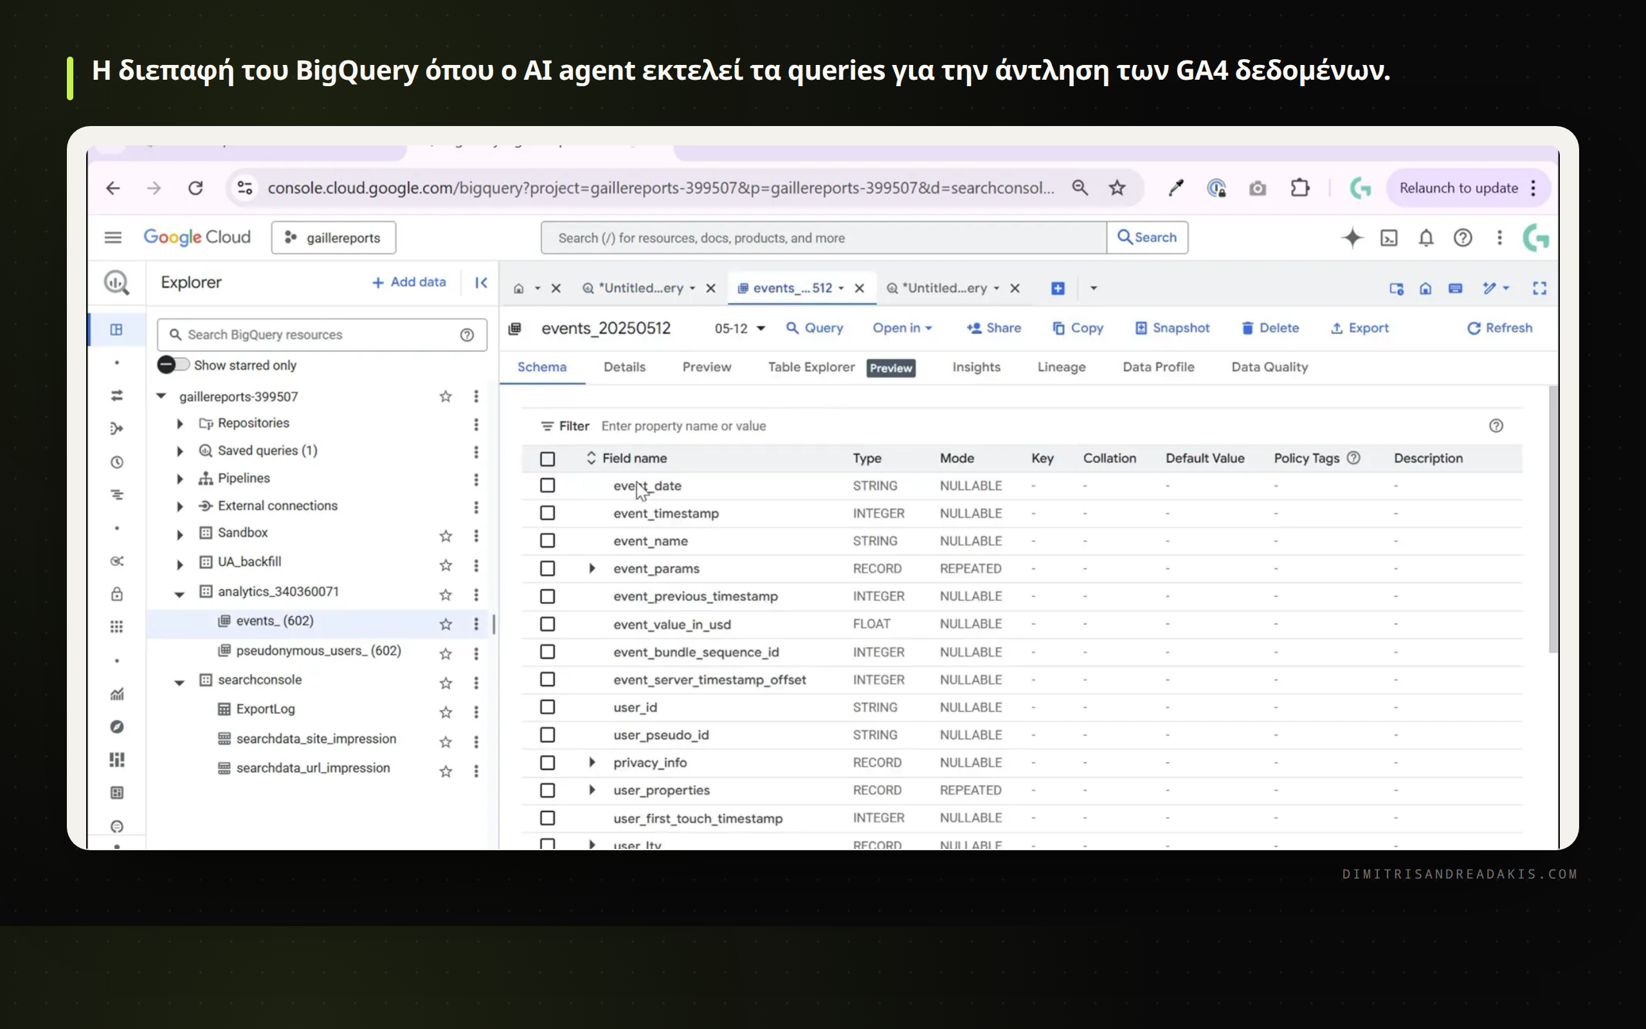
Task: Toggle Show starred only switch
Action: (173, 365)
